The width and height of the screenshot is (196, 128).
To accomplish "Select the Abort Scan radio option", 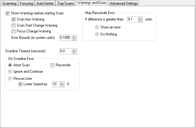I will (10, 65).
